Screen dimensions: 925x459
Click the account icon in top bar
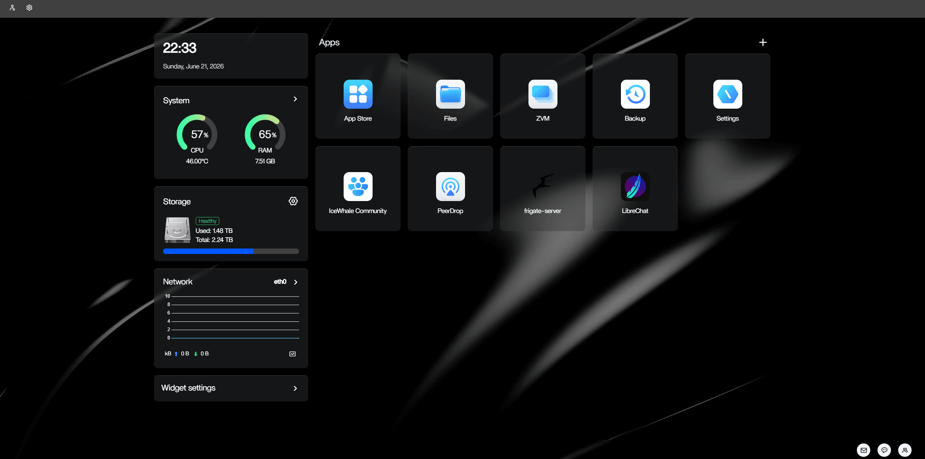click(x=12, y=8)
